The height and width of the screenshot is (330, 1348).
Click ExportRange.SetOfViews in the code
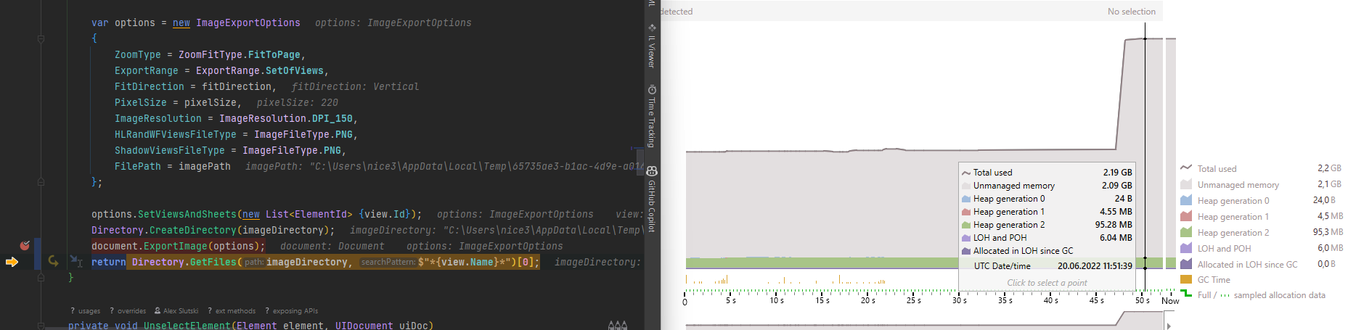pyautogui.click(x=260, y=71)
